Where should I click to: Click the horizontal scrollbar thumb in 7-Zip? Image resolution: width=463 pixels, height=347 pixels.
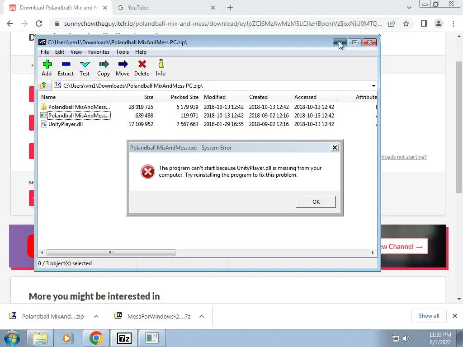pyautogui.click(x=111, y=253)
